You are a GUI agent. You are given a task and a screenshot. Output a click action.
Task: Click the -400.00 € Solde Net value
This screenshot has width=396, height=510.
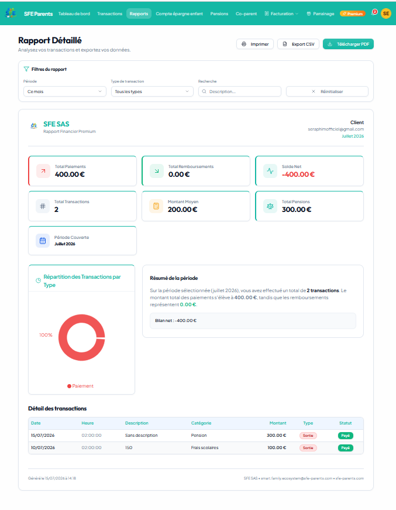point(298,174)
